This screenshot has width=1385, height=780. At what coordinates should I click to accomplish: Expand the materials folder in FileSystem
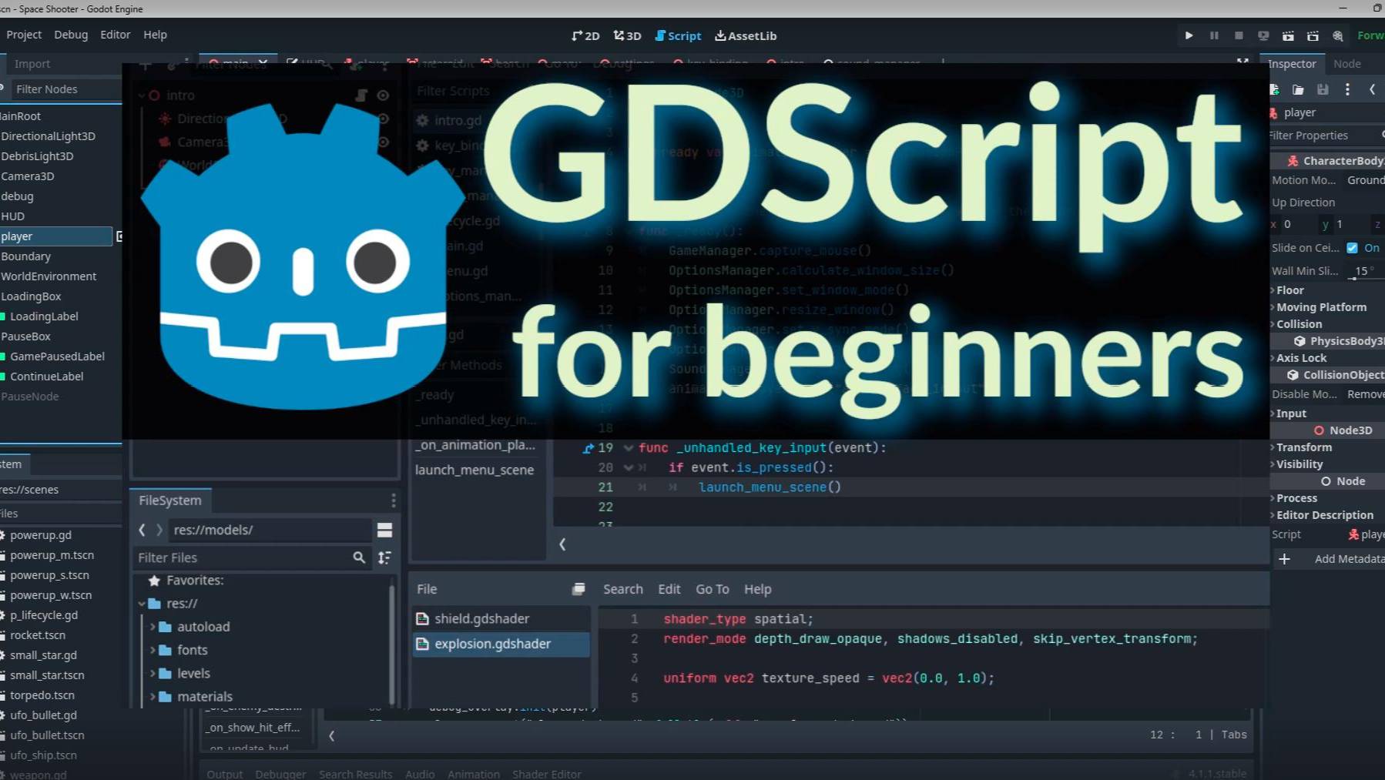(154, 696)
